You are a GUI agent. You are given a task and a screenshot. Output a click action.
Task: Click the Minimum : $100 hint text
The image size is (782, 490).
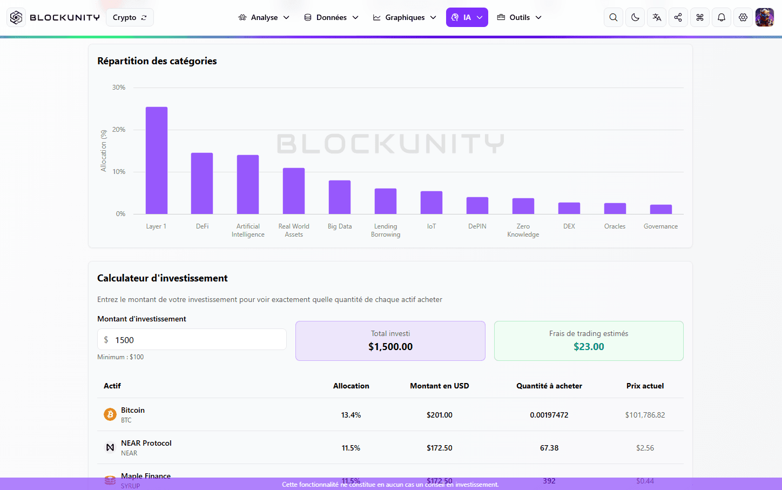(x=120, y=357)
